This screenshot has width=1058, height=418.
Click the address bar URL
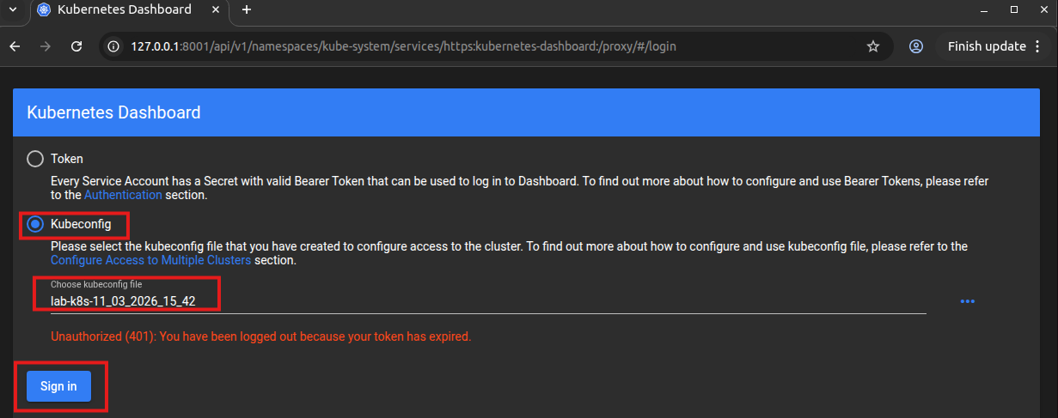(x=403, y=46)
